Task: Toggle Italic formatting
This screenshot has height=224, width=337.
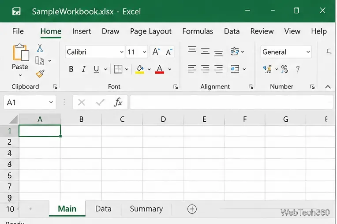Action: (84, 69)
